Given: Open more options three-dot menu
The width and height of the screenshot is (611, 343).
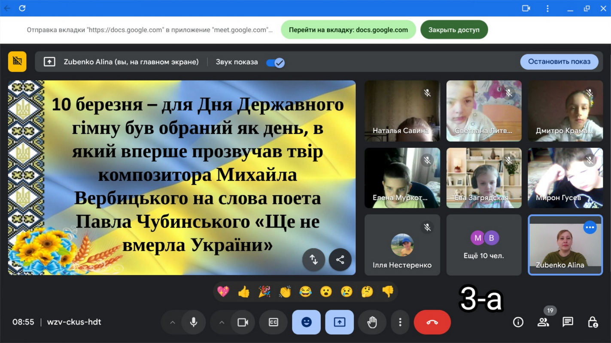Looking at the screenshot, I should click(x=400, y=322).
